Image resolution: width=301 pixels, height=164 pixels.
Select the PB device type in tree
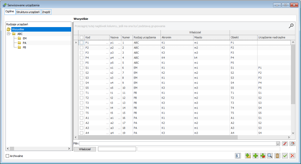[x=24, y=47]
